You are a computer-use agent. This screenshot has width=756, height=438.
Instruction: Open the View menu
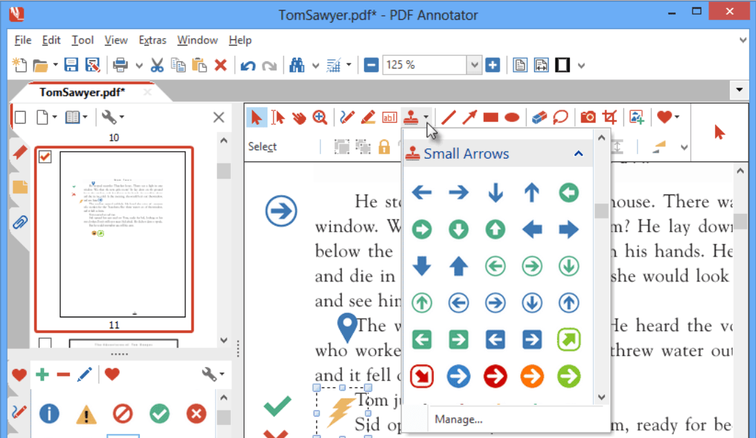116,40
